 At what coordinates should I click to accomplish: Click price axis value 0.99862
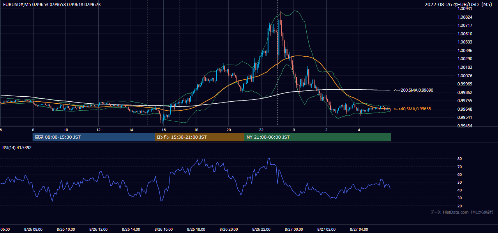click(x=465, y=92)
